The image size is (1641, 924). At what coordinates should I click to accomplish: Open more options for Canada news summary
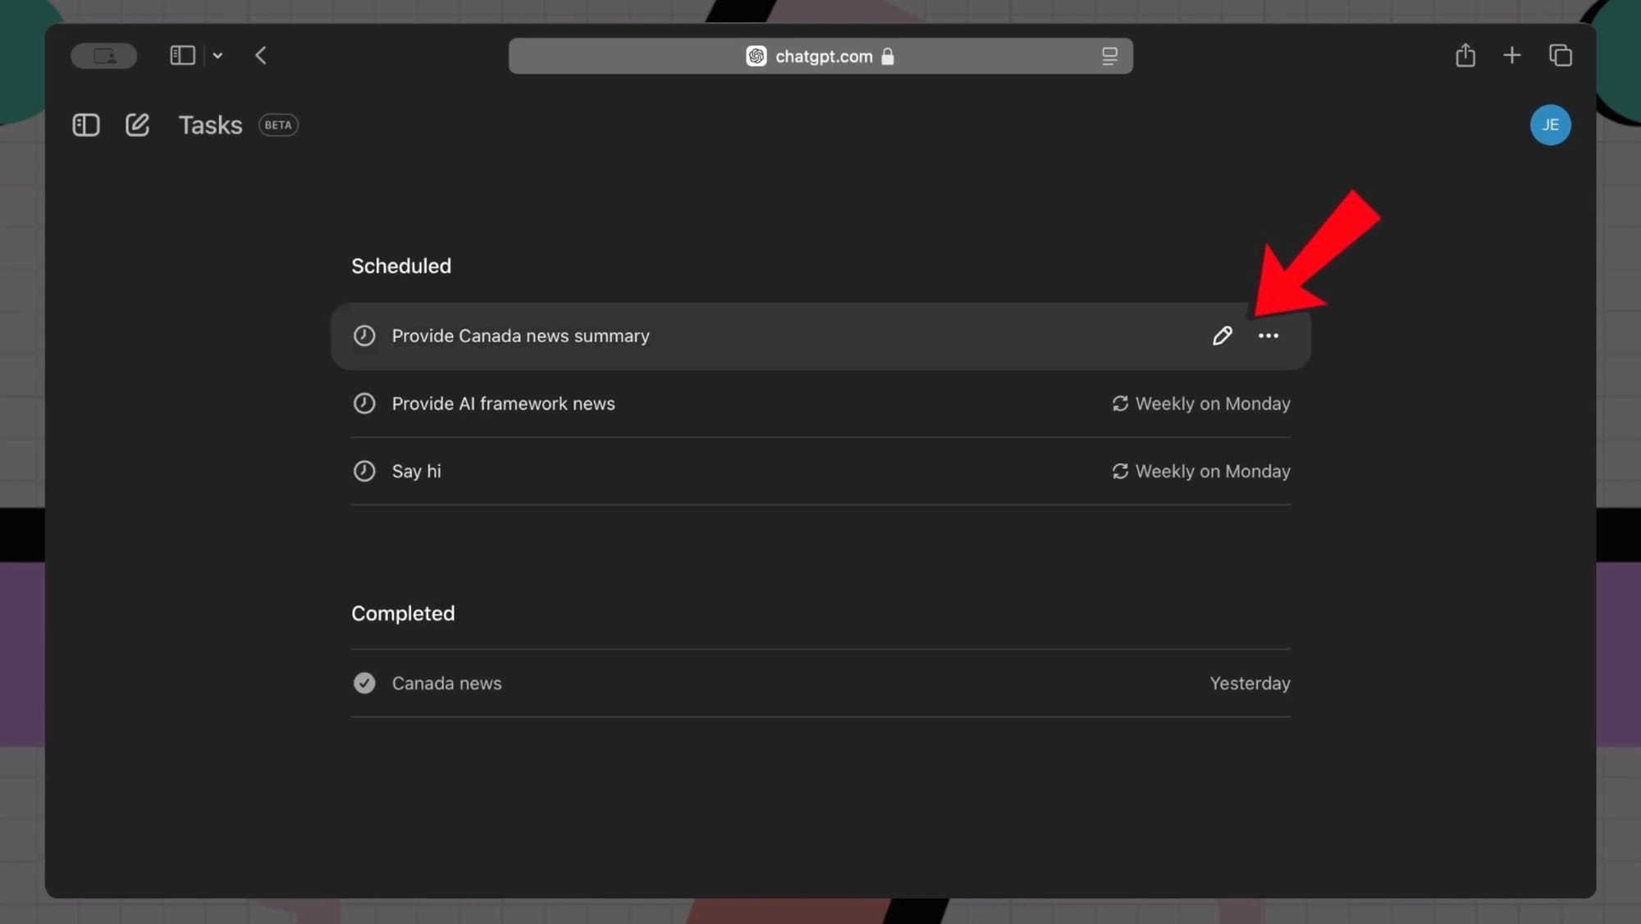click(1268, 336)
